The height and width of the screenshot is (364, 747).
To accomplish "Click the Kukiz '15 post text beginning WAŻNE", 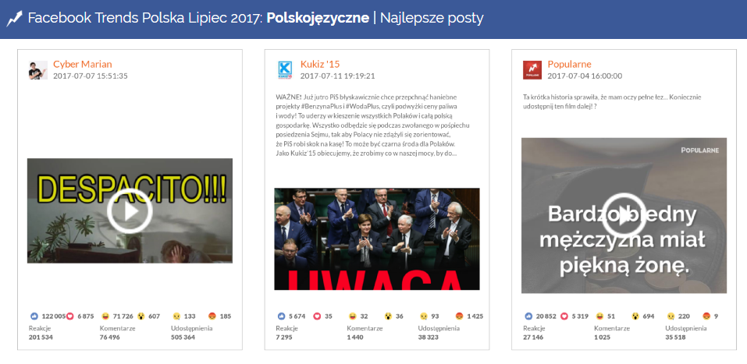I will (373, 125).
